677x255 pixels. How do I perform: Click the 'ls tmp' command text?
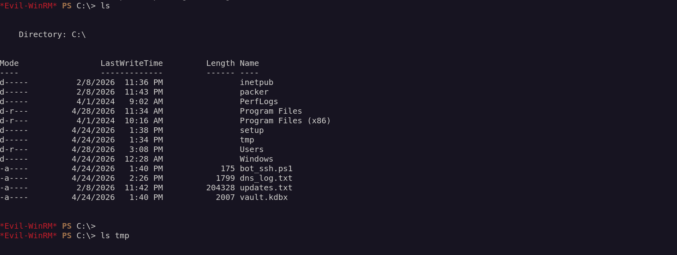pyautogui.click(x=115, y=235)
